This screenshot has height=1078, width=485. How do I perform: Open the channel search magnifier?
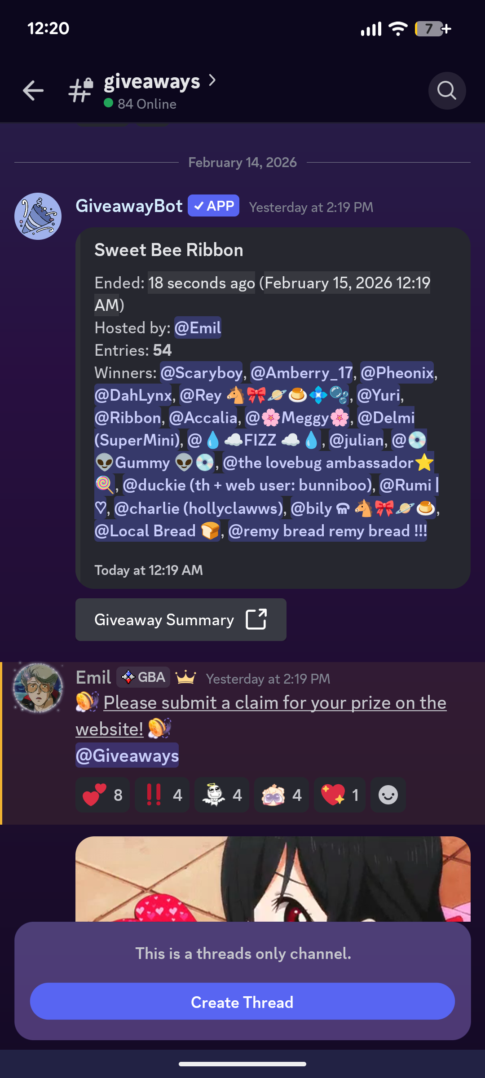coord(447,91)
